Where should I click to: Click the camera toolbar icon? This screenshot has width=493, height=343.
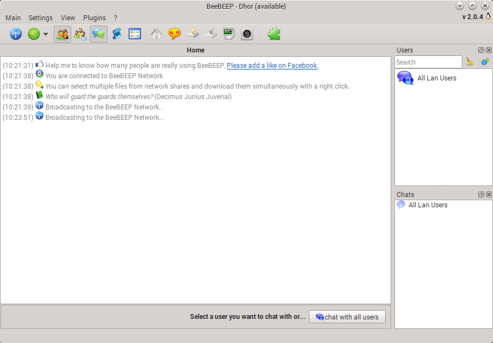click(247, 34)
